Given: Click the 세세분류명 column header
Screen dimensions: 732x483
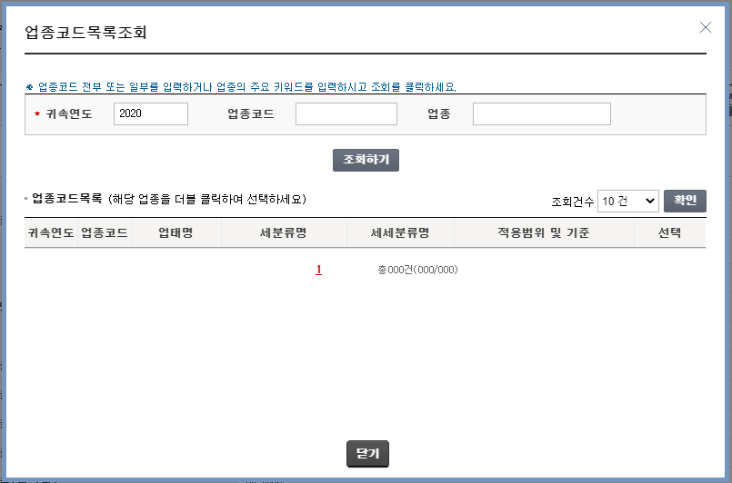Looking at the screenshot, I should point(400,232).
